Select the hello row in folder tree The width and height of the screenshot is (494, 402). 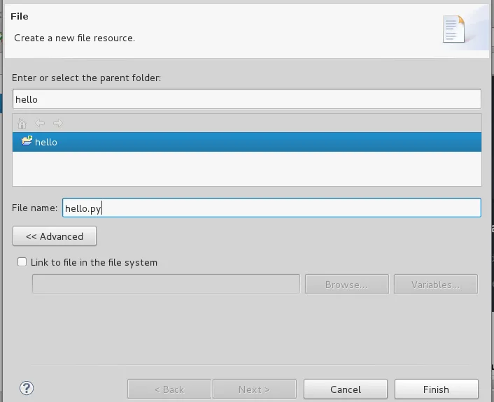247,142
